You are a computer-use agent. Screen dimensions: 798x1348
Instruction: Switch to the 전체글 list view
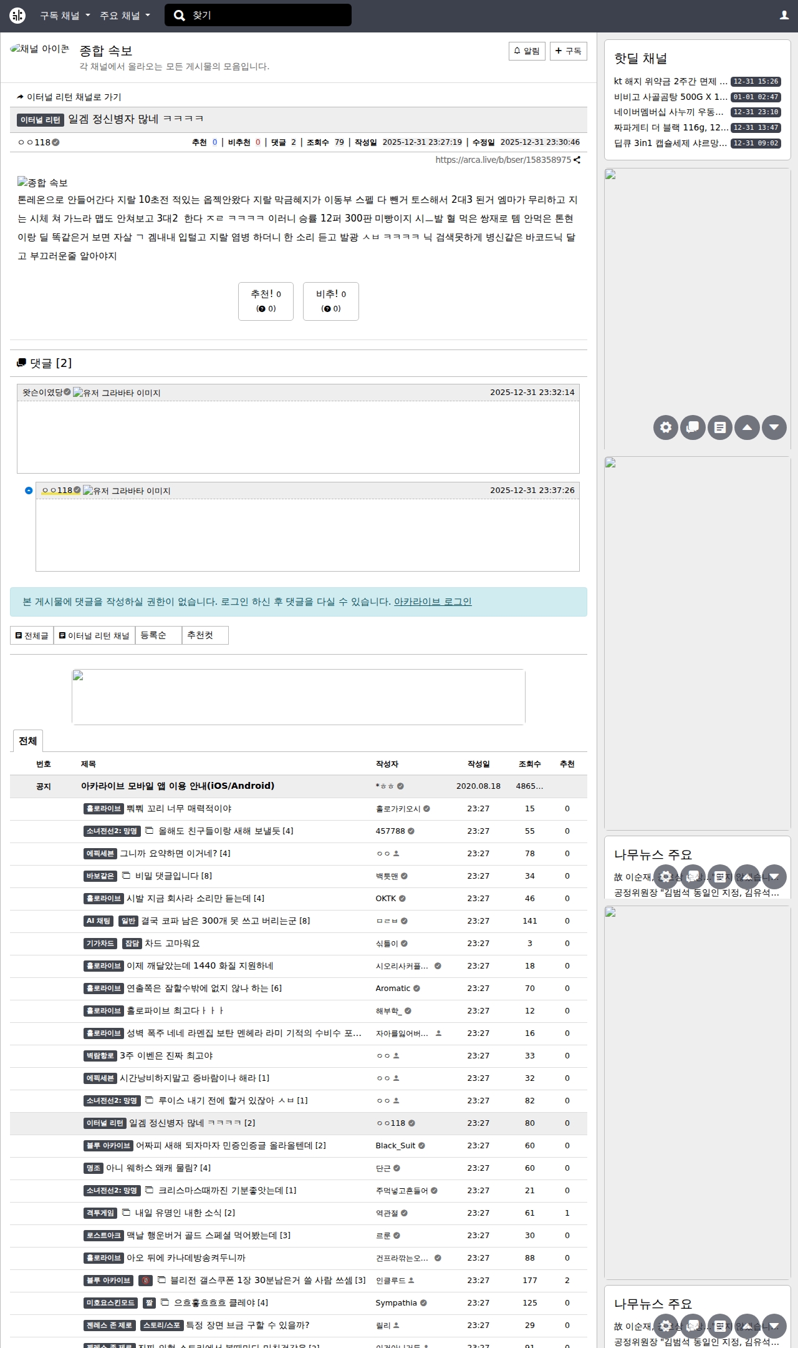[32, 635]
